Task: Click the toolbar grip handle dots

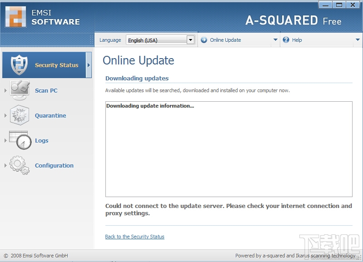Action: pyautogui.click(x=92, y=40)
